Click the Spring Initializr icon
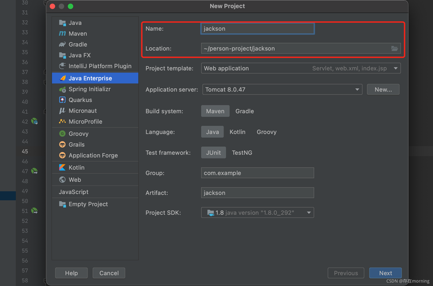The image size is (433, 286). 62,89
